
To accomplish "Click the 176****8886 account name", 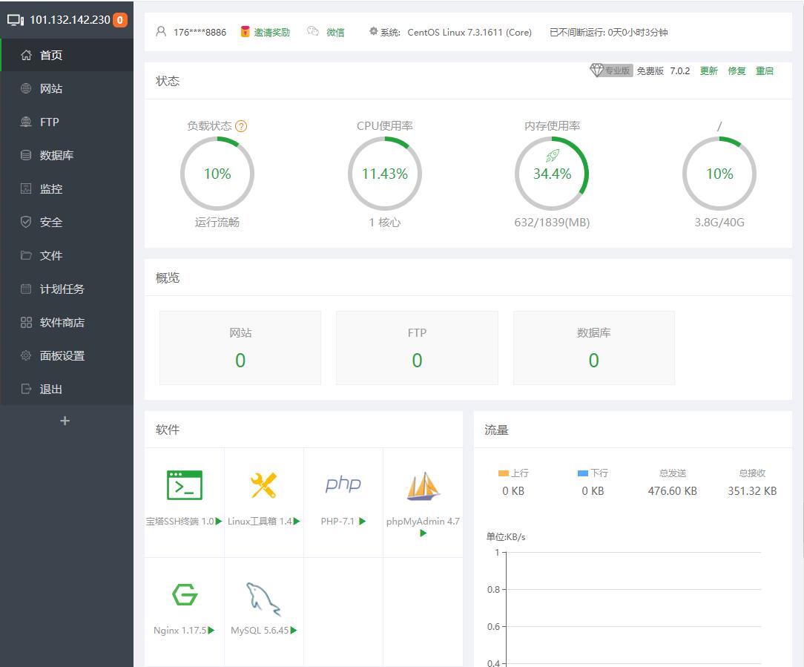I will click(200, 33).
